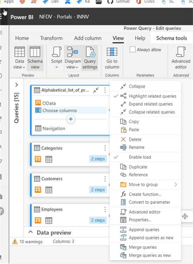Choose Duplicate in context menu

point(145,167)
